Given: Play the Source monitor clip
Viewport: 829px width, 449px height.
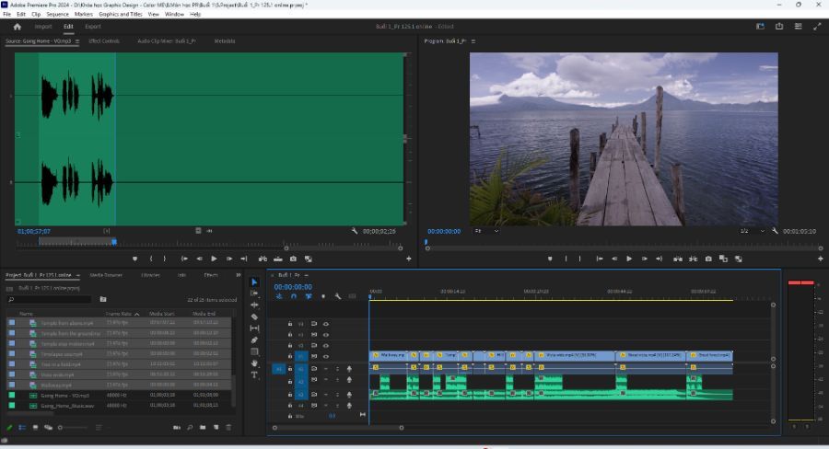Looking at the screenshot, I should pos(214,259).
